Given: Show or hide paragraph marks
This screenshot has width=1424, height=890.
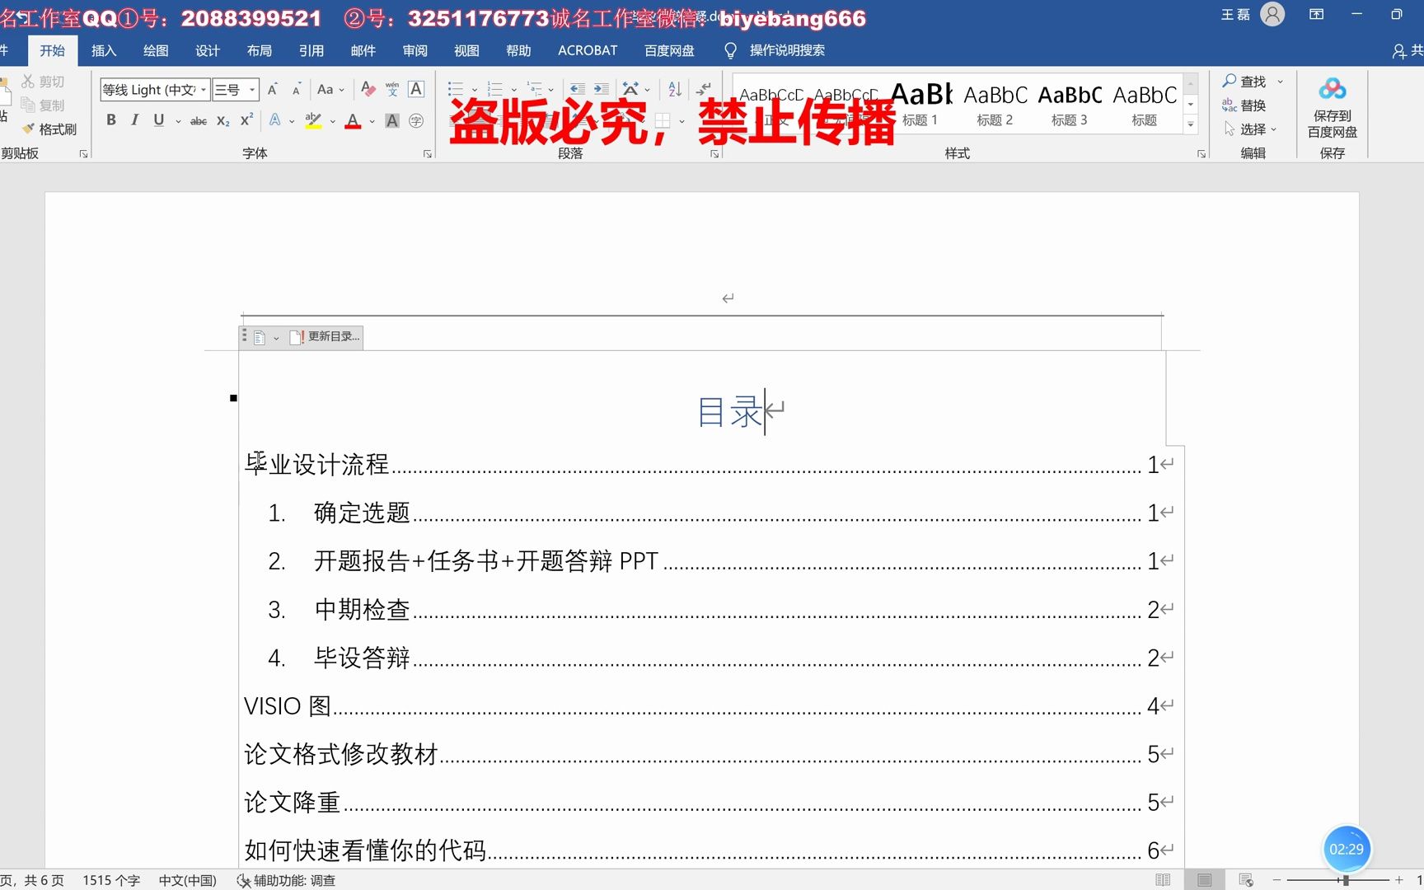Looking at the screenshot, I should tap(703, 89).
